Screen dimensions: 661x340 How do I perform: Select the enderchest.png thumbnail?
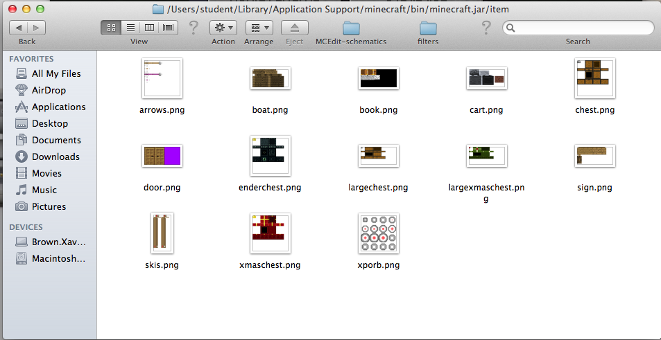point(271,156)
